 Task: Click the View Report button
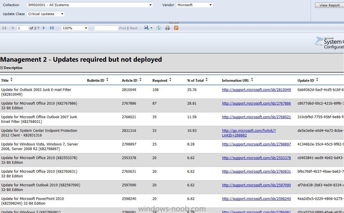pos(329,5)
